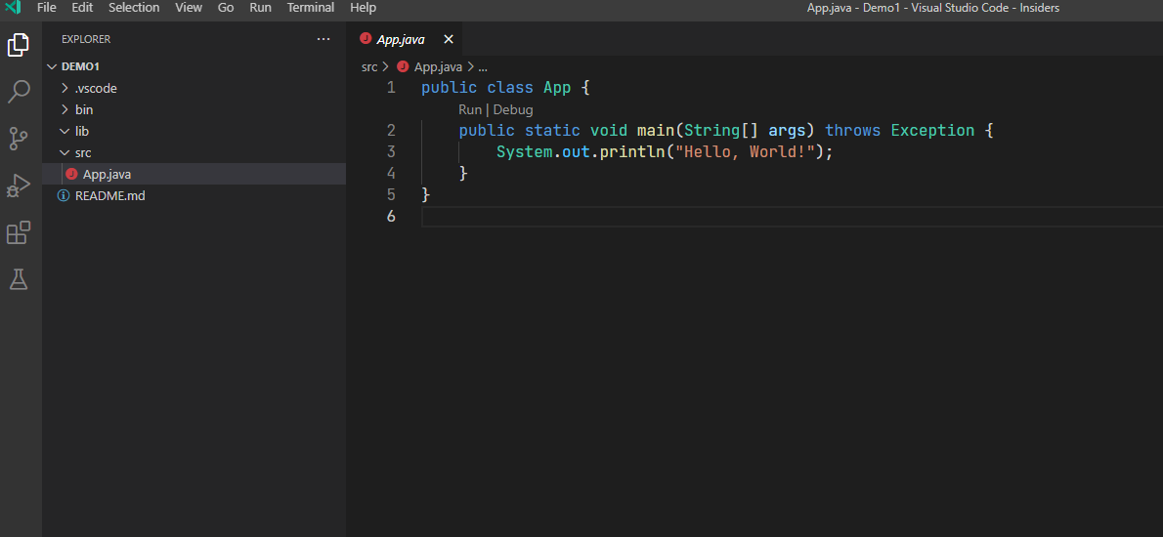Click the Explorer more actions ellipsis
The height and width of the screenshot is (537, 1163).
323,39
